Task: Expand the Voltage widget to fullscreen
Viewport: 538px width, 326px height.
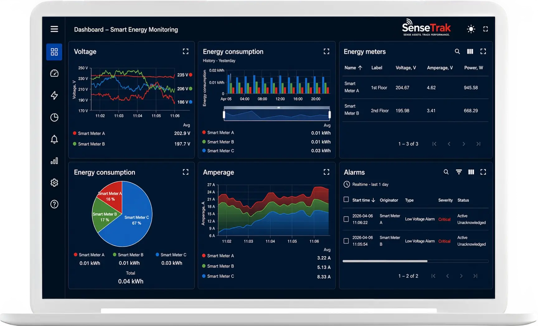Action: tap(186, 51)
